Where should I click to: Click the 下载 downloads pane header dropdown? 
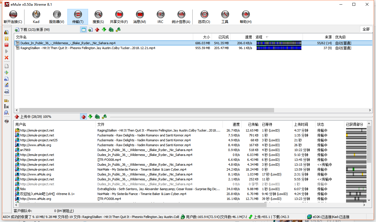tap(32, 30)
